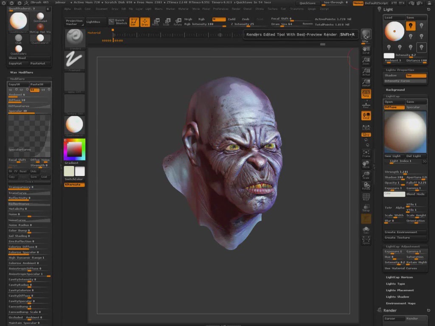
Task: Open the Quick Sketch button
Action: pyautogui.click(x=117, y=22)
